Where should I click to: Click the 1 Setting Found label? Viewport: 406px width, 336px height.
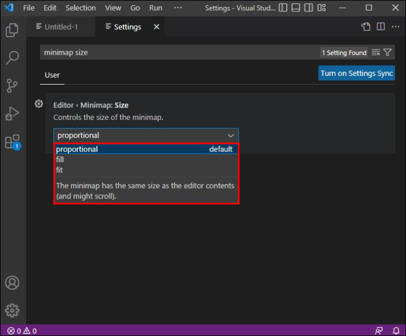(344, 53)
